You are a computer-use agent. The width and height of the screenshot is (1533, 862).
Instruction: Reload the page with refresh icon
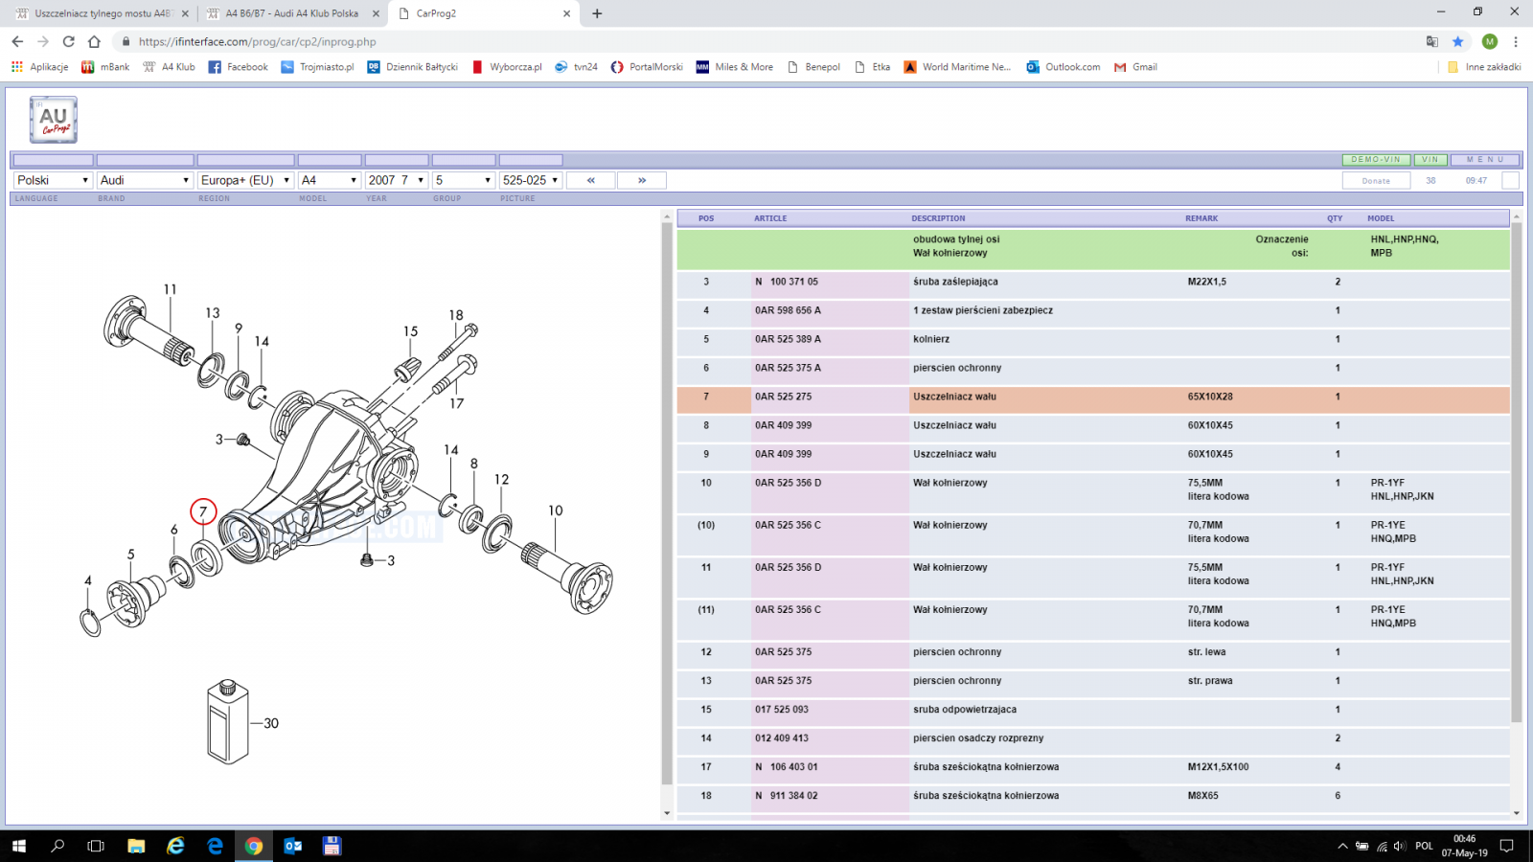point(68,41)
